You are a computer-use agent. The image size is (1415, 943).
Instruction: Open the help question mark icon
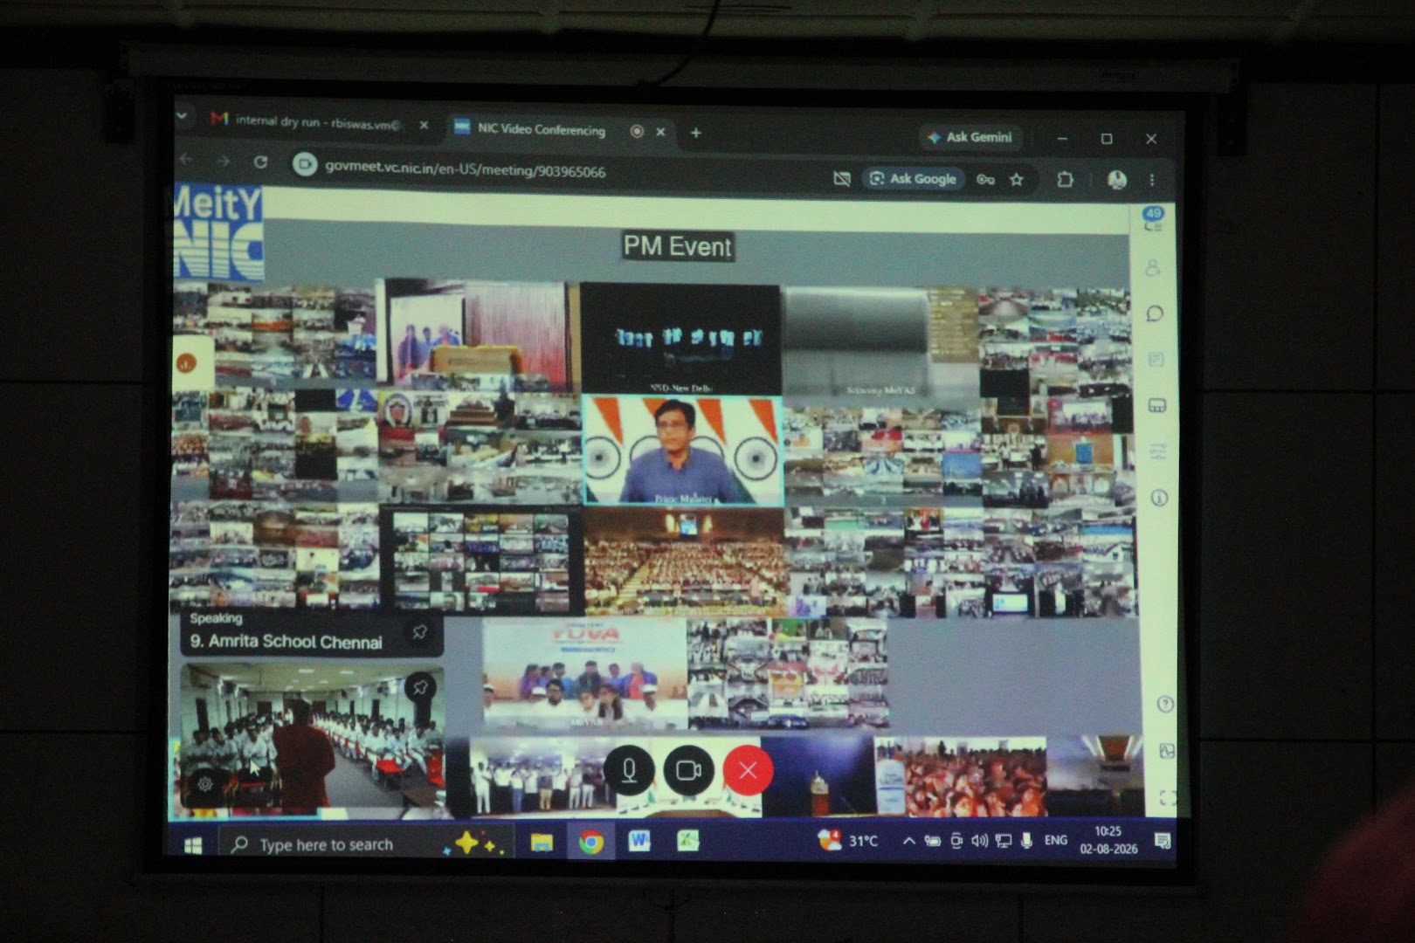coord(1164,704)
